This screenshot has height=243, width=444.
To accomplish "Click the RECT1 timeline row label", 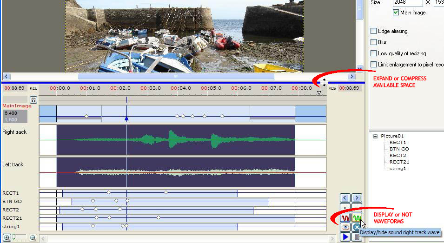I will click(11, 193).
